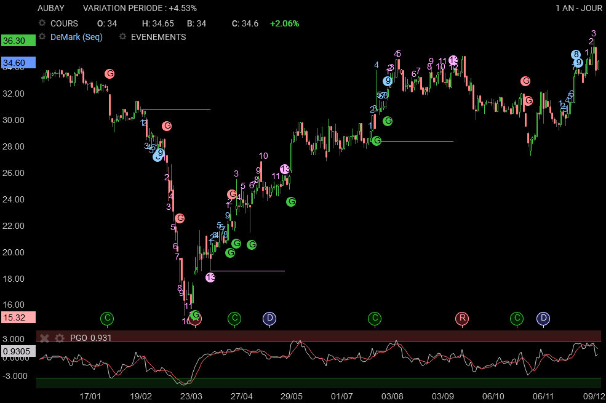Select the D event marker above 06/11
This screenshot has height=403, width=606.
pyautogui.click(x=543, y=318)
